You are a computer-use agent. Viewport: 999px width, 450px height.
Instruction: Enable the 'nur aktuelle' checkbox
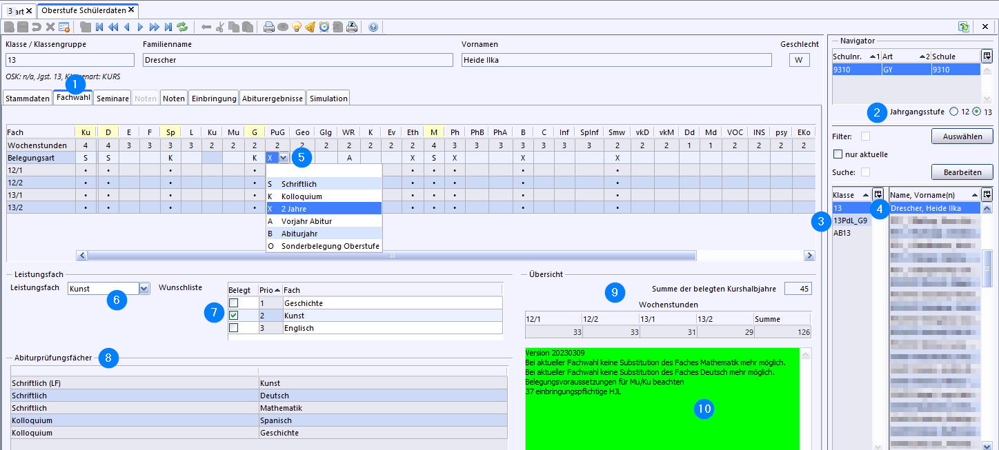(x=838, y=154)
